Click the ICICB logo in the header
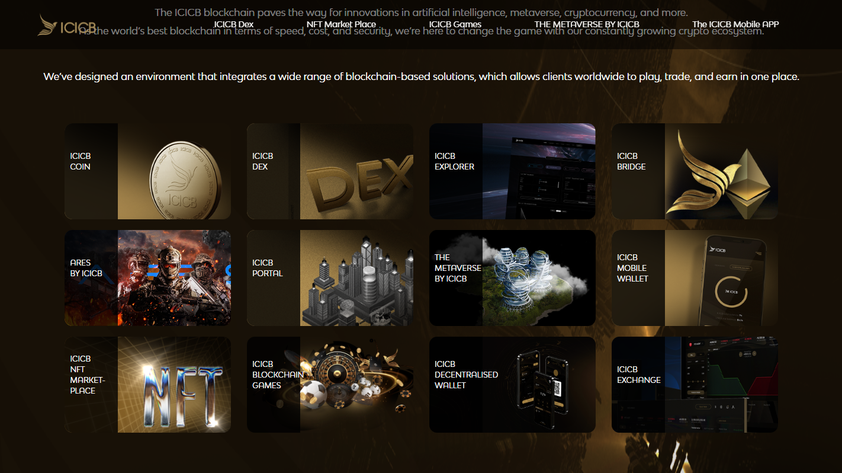 67,25
